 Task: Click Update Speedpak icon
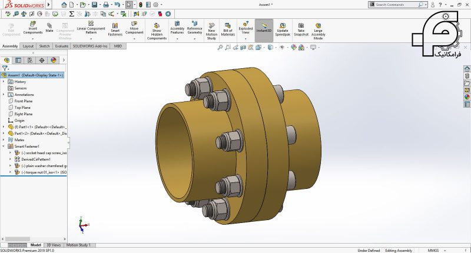point(283,29)
